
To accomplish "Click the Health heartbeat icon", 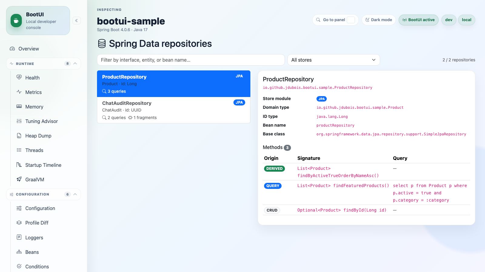I will 19,77.
